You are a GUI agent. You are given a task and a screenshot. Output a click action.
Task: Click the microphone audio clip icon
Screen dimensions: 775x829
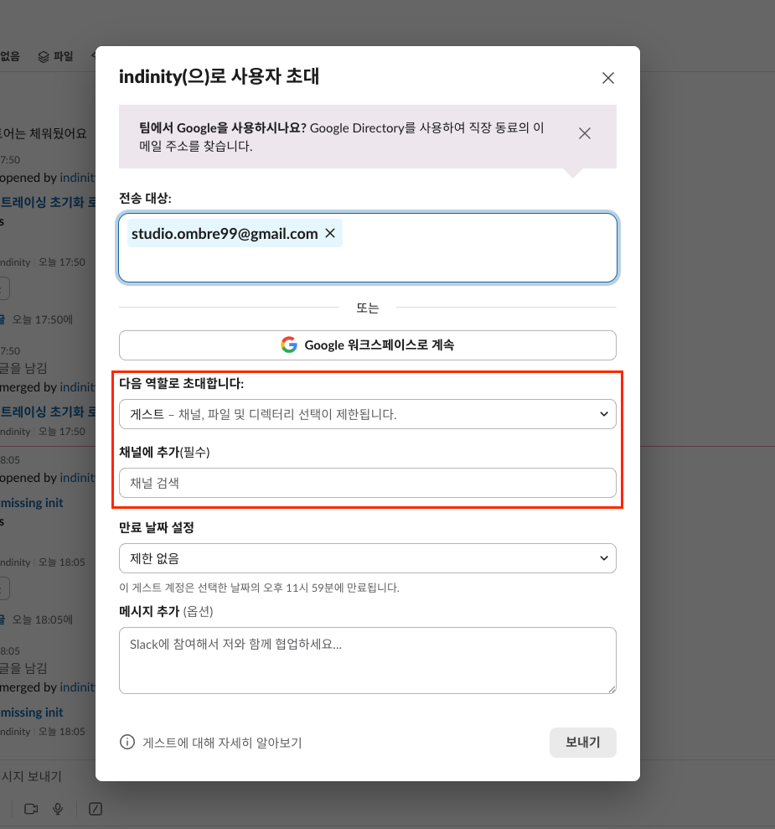pos(58,809)
